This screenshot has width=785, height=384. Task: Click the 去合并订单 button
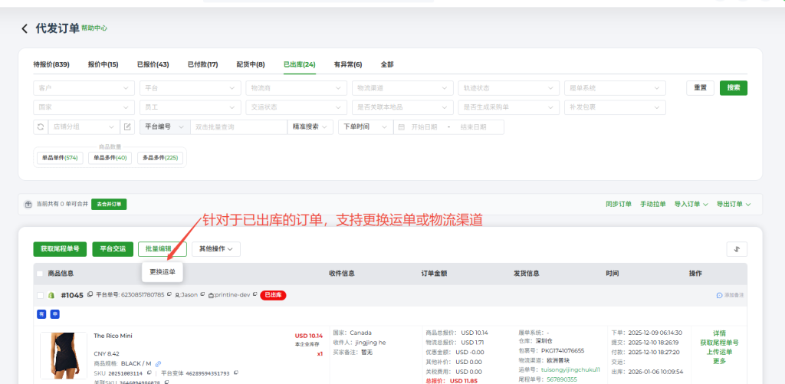(x=109, y=205)
